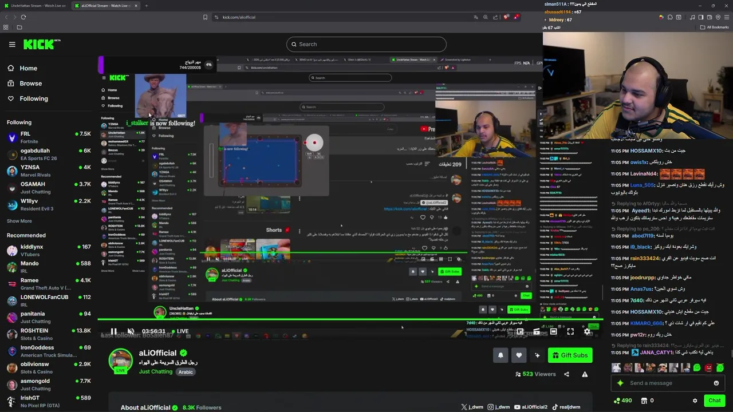Click the sparkle subscribe button
This screenshot has width=733, height=412.
(x=537, y=355)
